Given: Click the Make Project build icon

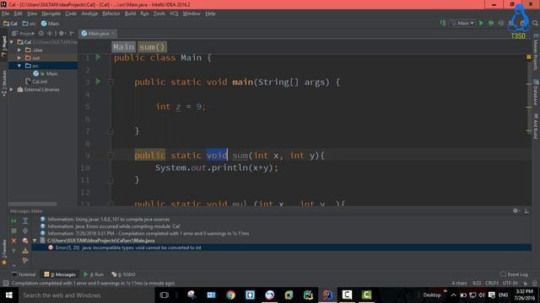Looking at the screenshot, I should tap(443, 23).
